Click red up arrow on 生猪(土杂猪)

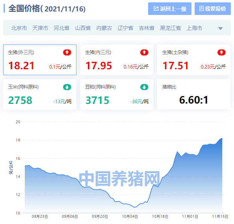(221, 52)
